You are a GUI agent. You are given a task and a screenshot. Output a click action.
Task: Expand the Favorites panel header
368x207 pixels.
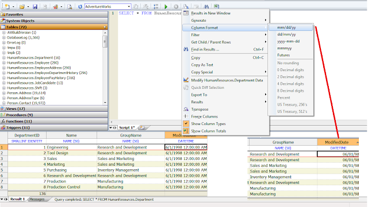pyautogui.click(x=54, y=14)
